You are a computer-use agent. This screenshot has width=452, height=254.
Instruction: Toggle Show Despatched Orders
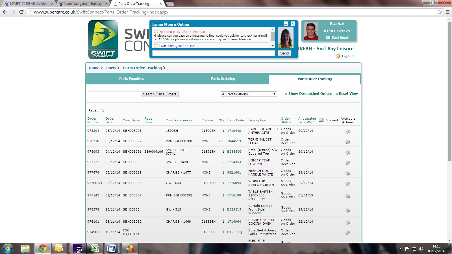310,94
